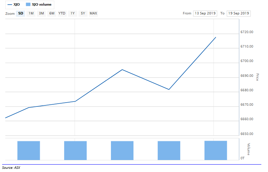Screen dimensions: 268x172
Task: Click the Source: ASX caption
Action: [x=11, y=168]
